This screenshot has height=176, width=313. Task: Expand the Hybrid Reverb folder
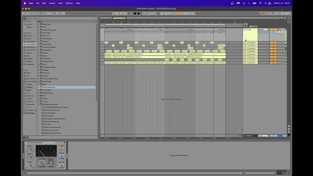pyautogui.click(x=39, y=93)
